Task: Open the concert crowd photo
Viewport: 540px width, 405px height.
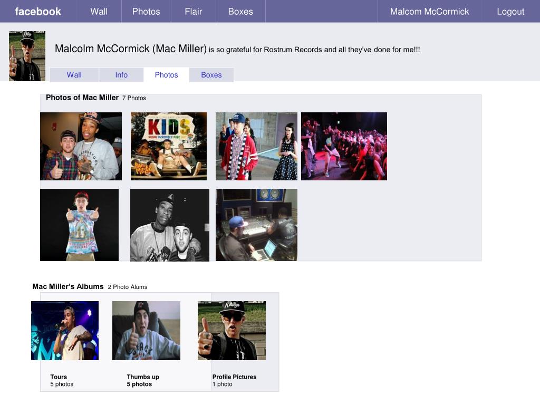Action: (x=344, y=146)
